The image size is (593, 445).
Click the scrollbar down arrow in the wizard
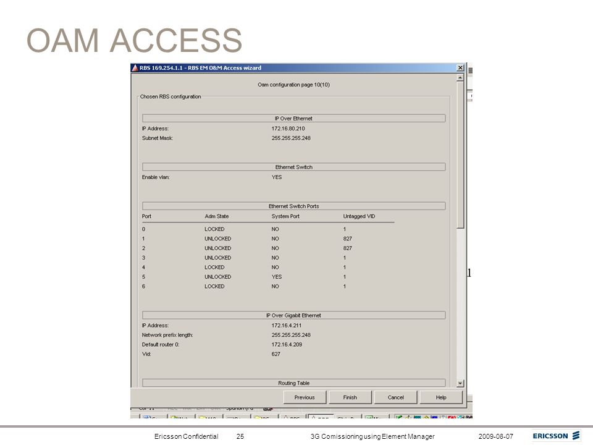[x=460, y=383]
